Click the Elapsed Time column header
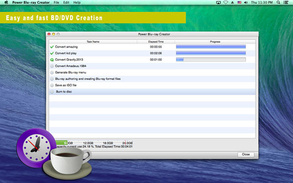This screenshot has width=293, height=183. [x=156, y=41]
